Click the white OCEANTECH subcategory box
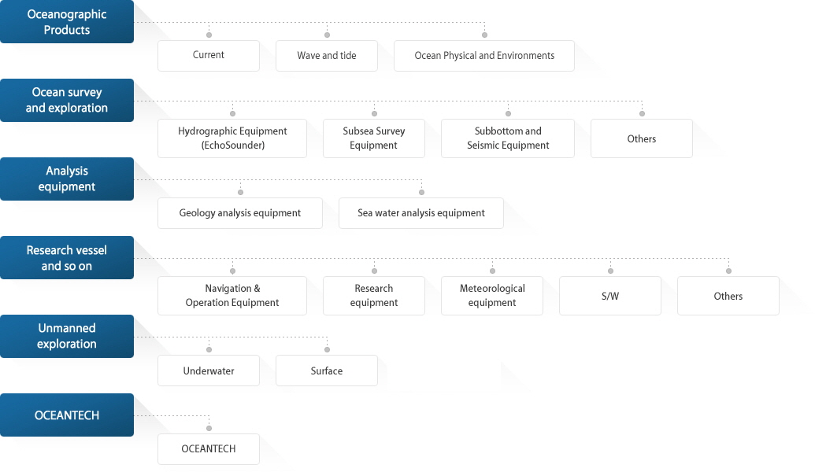The height and width of the screenshot is (472, 815). tap(209, 449)
